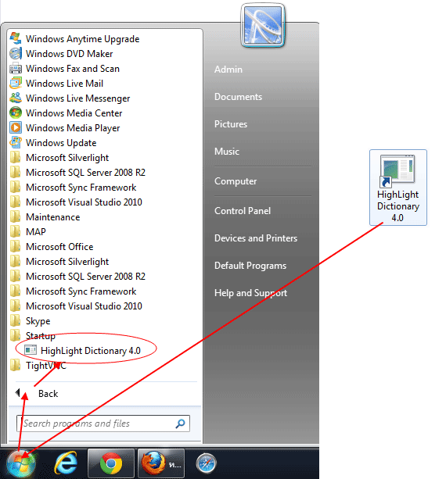Start Windows Live Messenger icon
446x479 pixels.
[16, 98]
